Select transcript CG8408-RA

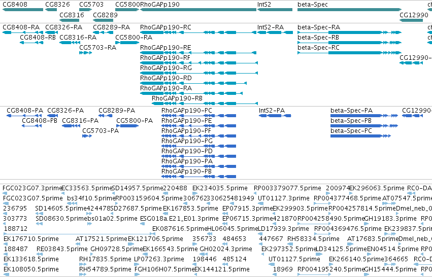(23, 32)
